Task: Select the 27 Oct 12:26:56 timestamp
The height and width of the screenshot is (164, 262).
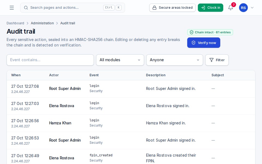Action: 25,121
